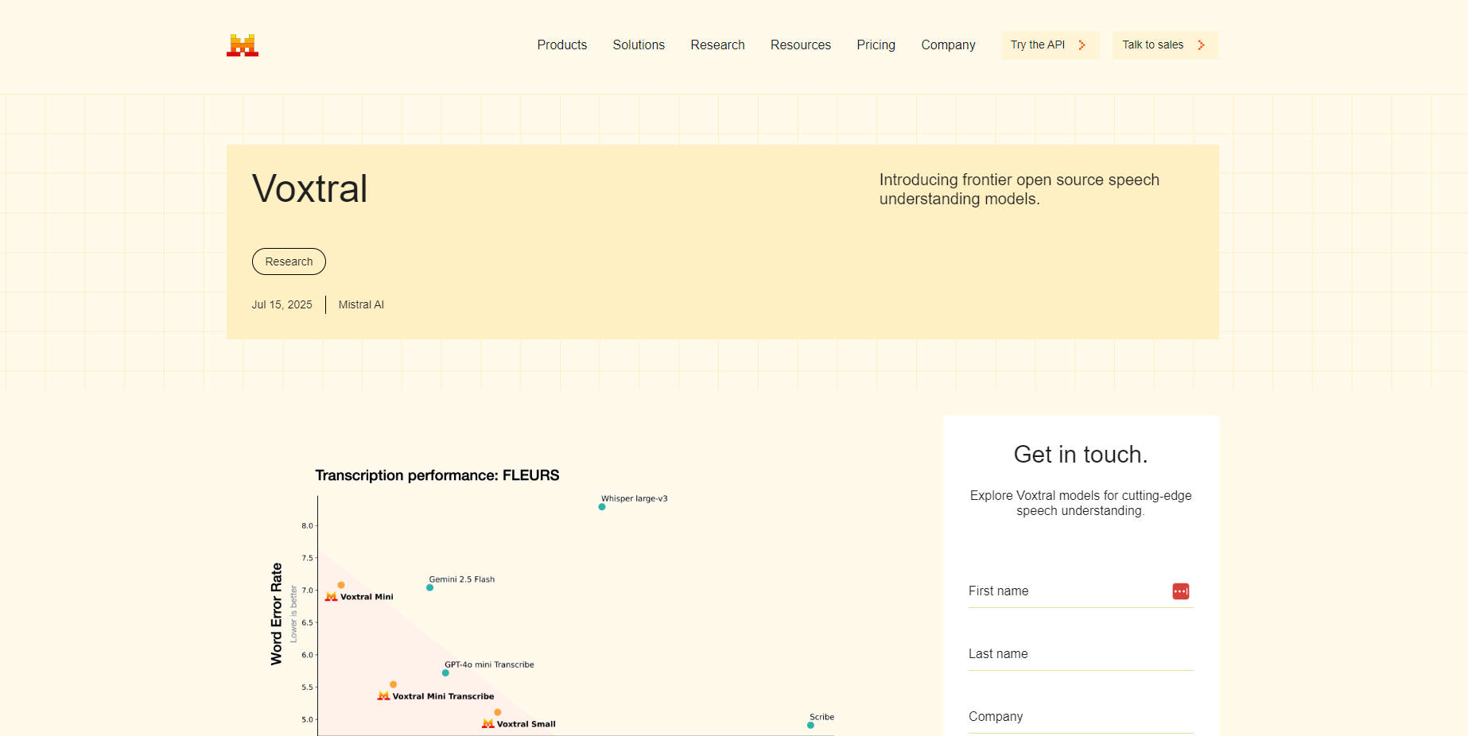This screenshot has width=1468, height=736.
Task: Focus the First name field
Action: tap(1066, 591)
